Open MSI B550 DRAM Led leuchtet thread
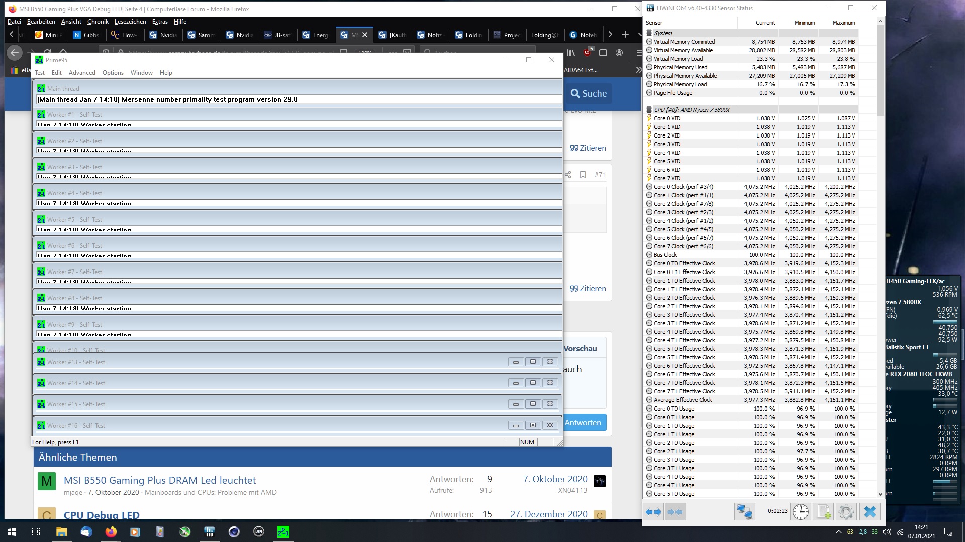 click(x=160, y=480)
